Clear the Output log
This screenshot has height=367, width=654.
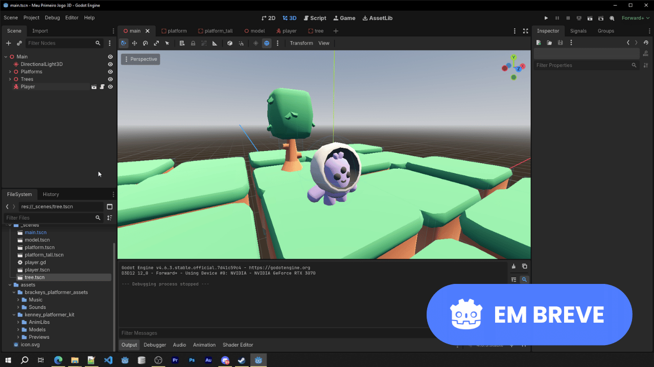(x=513, y=266)
